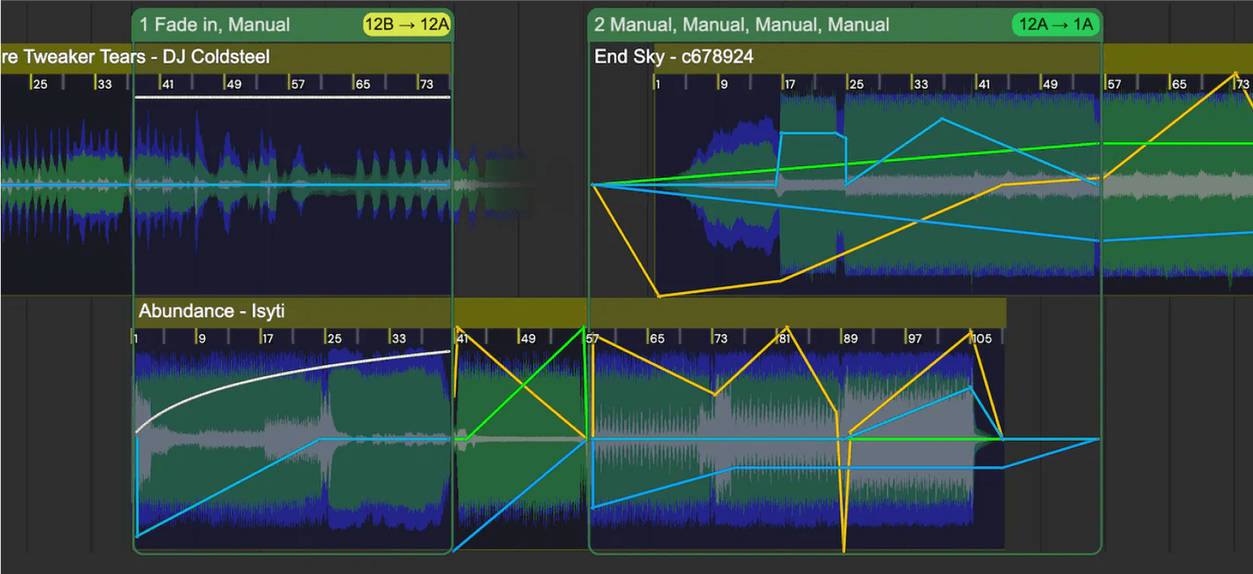This screenshot has width=1253, height=574.
Task: Click bar 97 marker on Abundance ruler
Action: tap(914, 339)
